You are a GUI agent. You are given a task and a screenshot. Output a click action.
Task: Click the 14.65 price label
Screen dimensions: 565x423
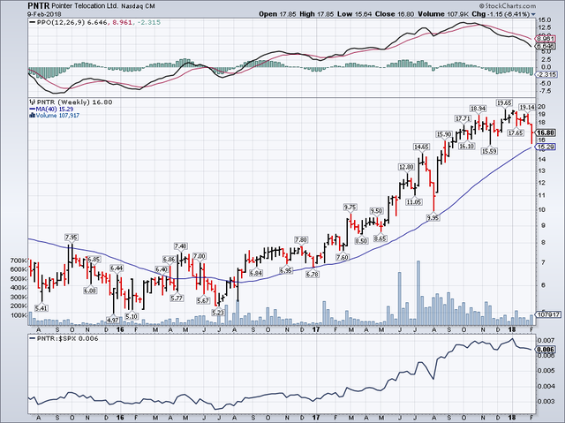click(x=421, y=147)
